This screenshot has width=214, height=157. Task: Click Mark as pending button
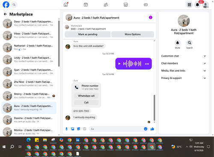click(x=88, y=34)
